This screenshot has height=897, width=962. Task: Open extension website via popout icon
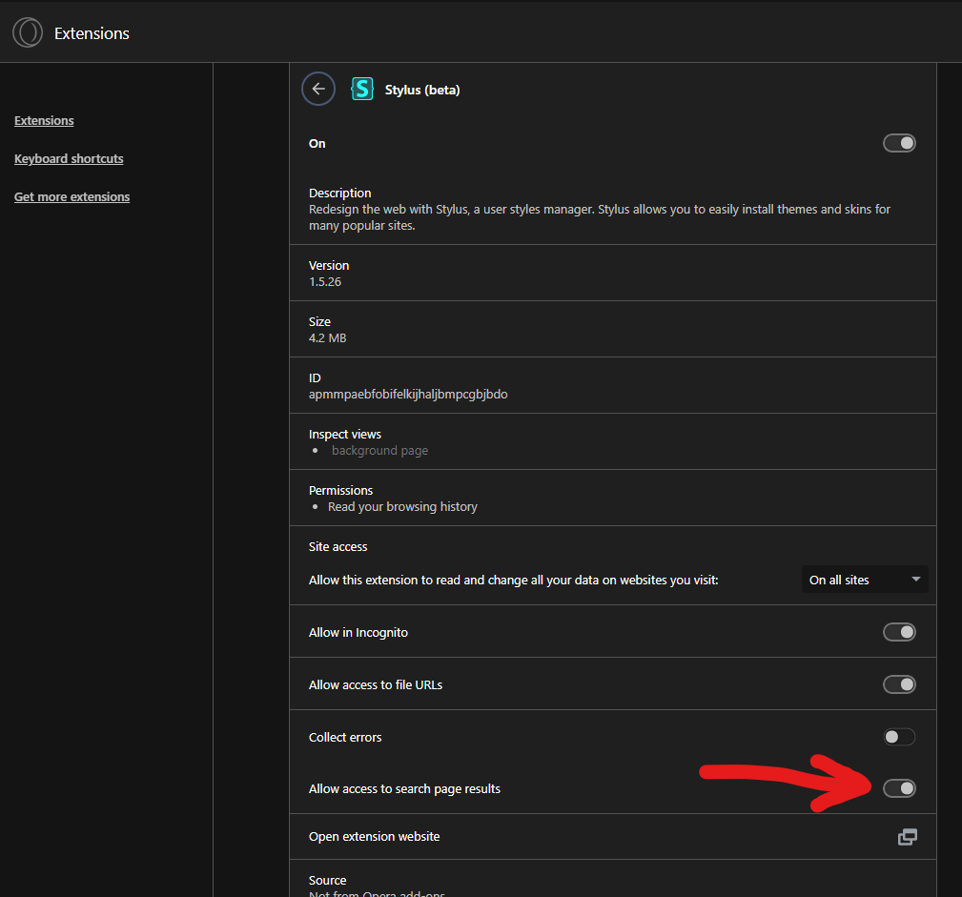pos(908,837)
